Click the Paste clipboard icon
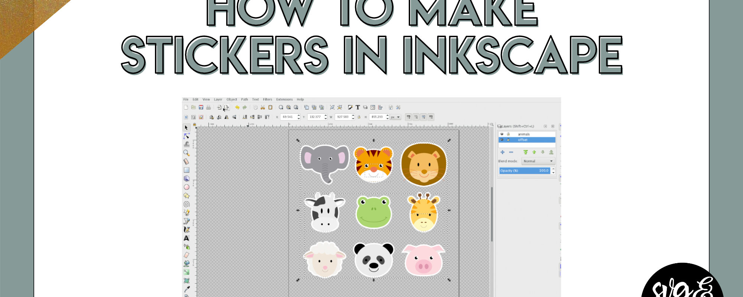The width and height of the screenshot is (743, 297). click(270, 107)
